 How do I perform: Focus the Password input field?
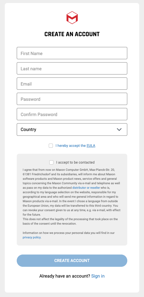[72, 99]
